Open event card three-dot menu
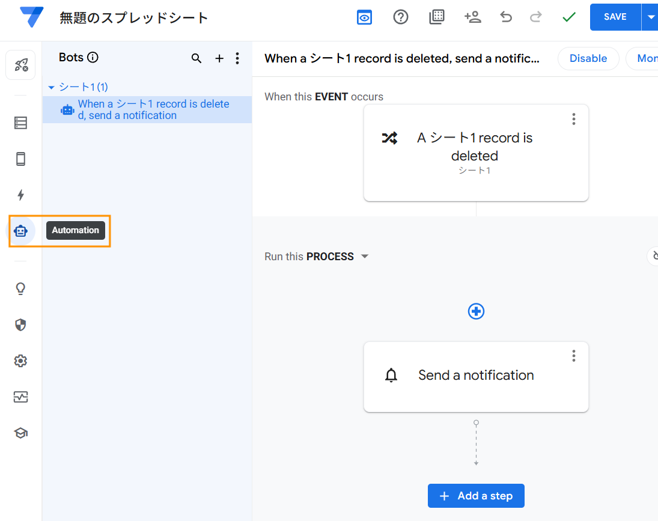The width and height of the screenshot is (658, 521). coord(573,119)
